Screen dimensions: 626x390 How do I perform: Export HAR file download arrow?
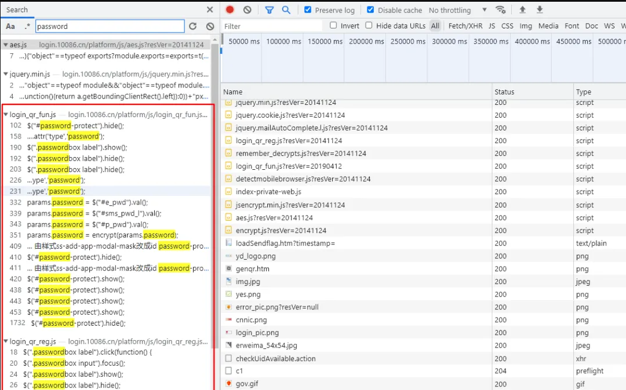540,10
